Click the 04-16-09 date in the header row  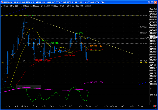pos(71,6)
